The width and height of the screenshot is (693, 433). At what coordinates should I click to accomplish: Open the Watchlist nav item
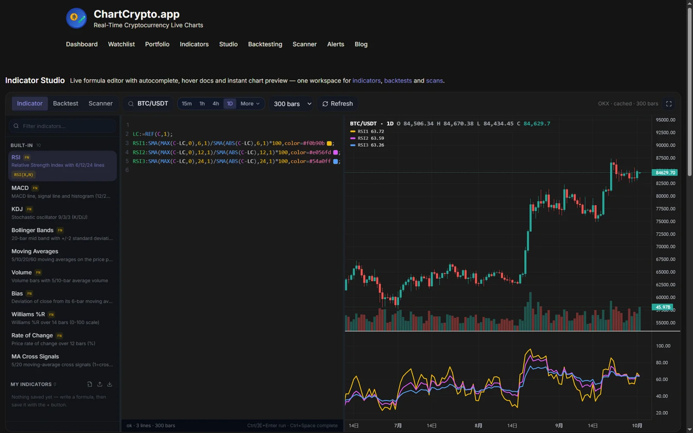coord(121,44)
